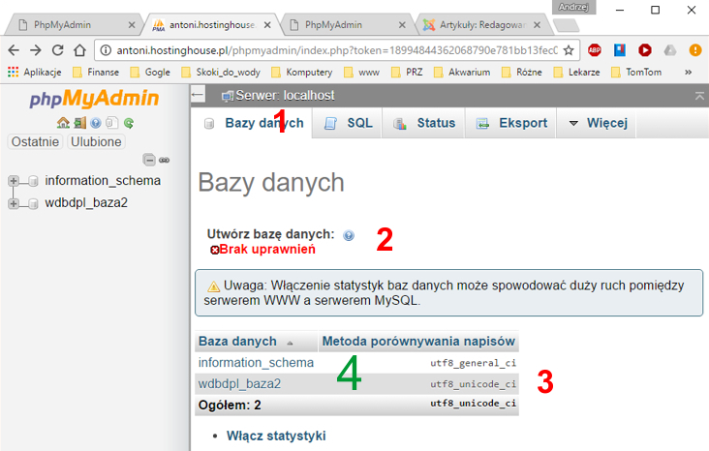Image resolution: width=709 pixels, height=451 pixels.
Task: Go to browser home page icon
Action: [79, 50]
